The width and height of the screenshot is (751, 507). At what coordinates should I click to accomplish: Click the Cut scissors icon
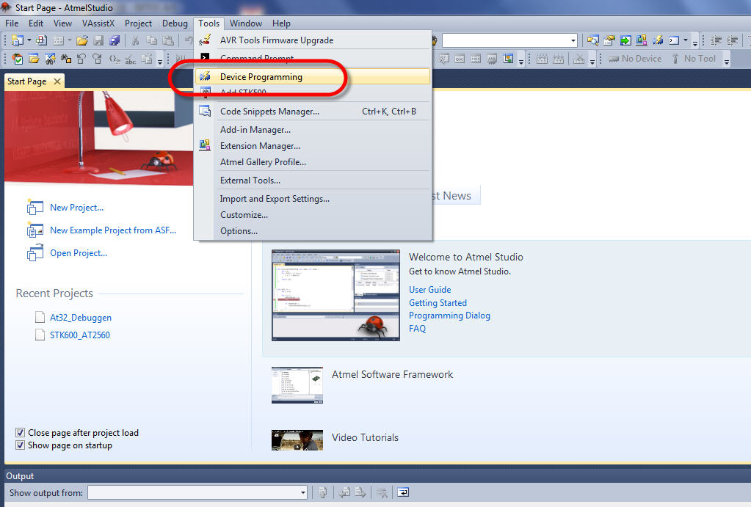click(x=136, y=40)
